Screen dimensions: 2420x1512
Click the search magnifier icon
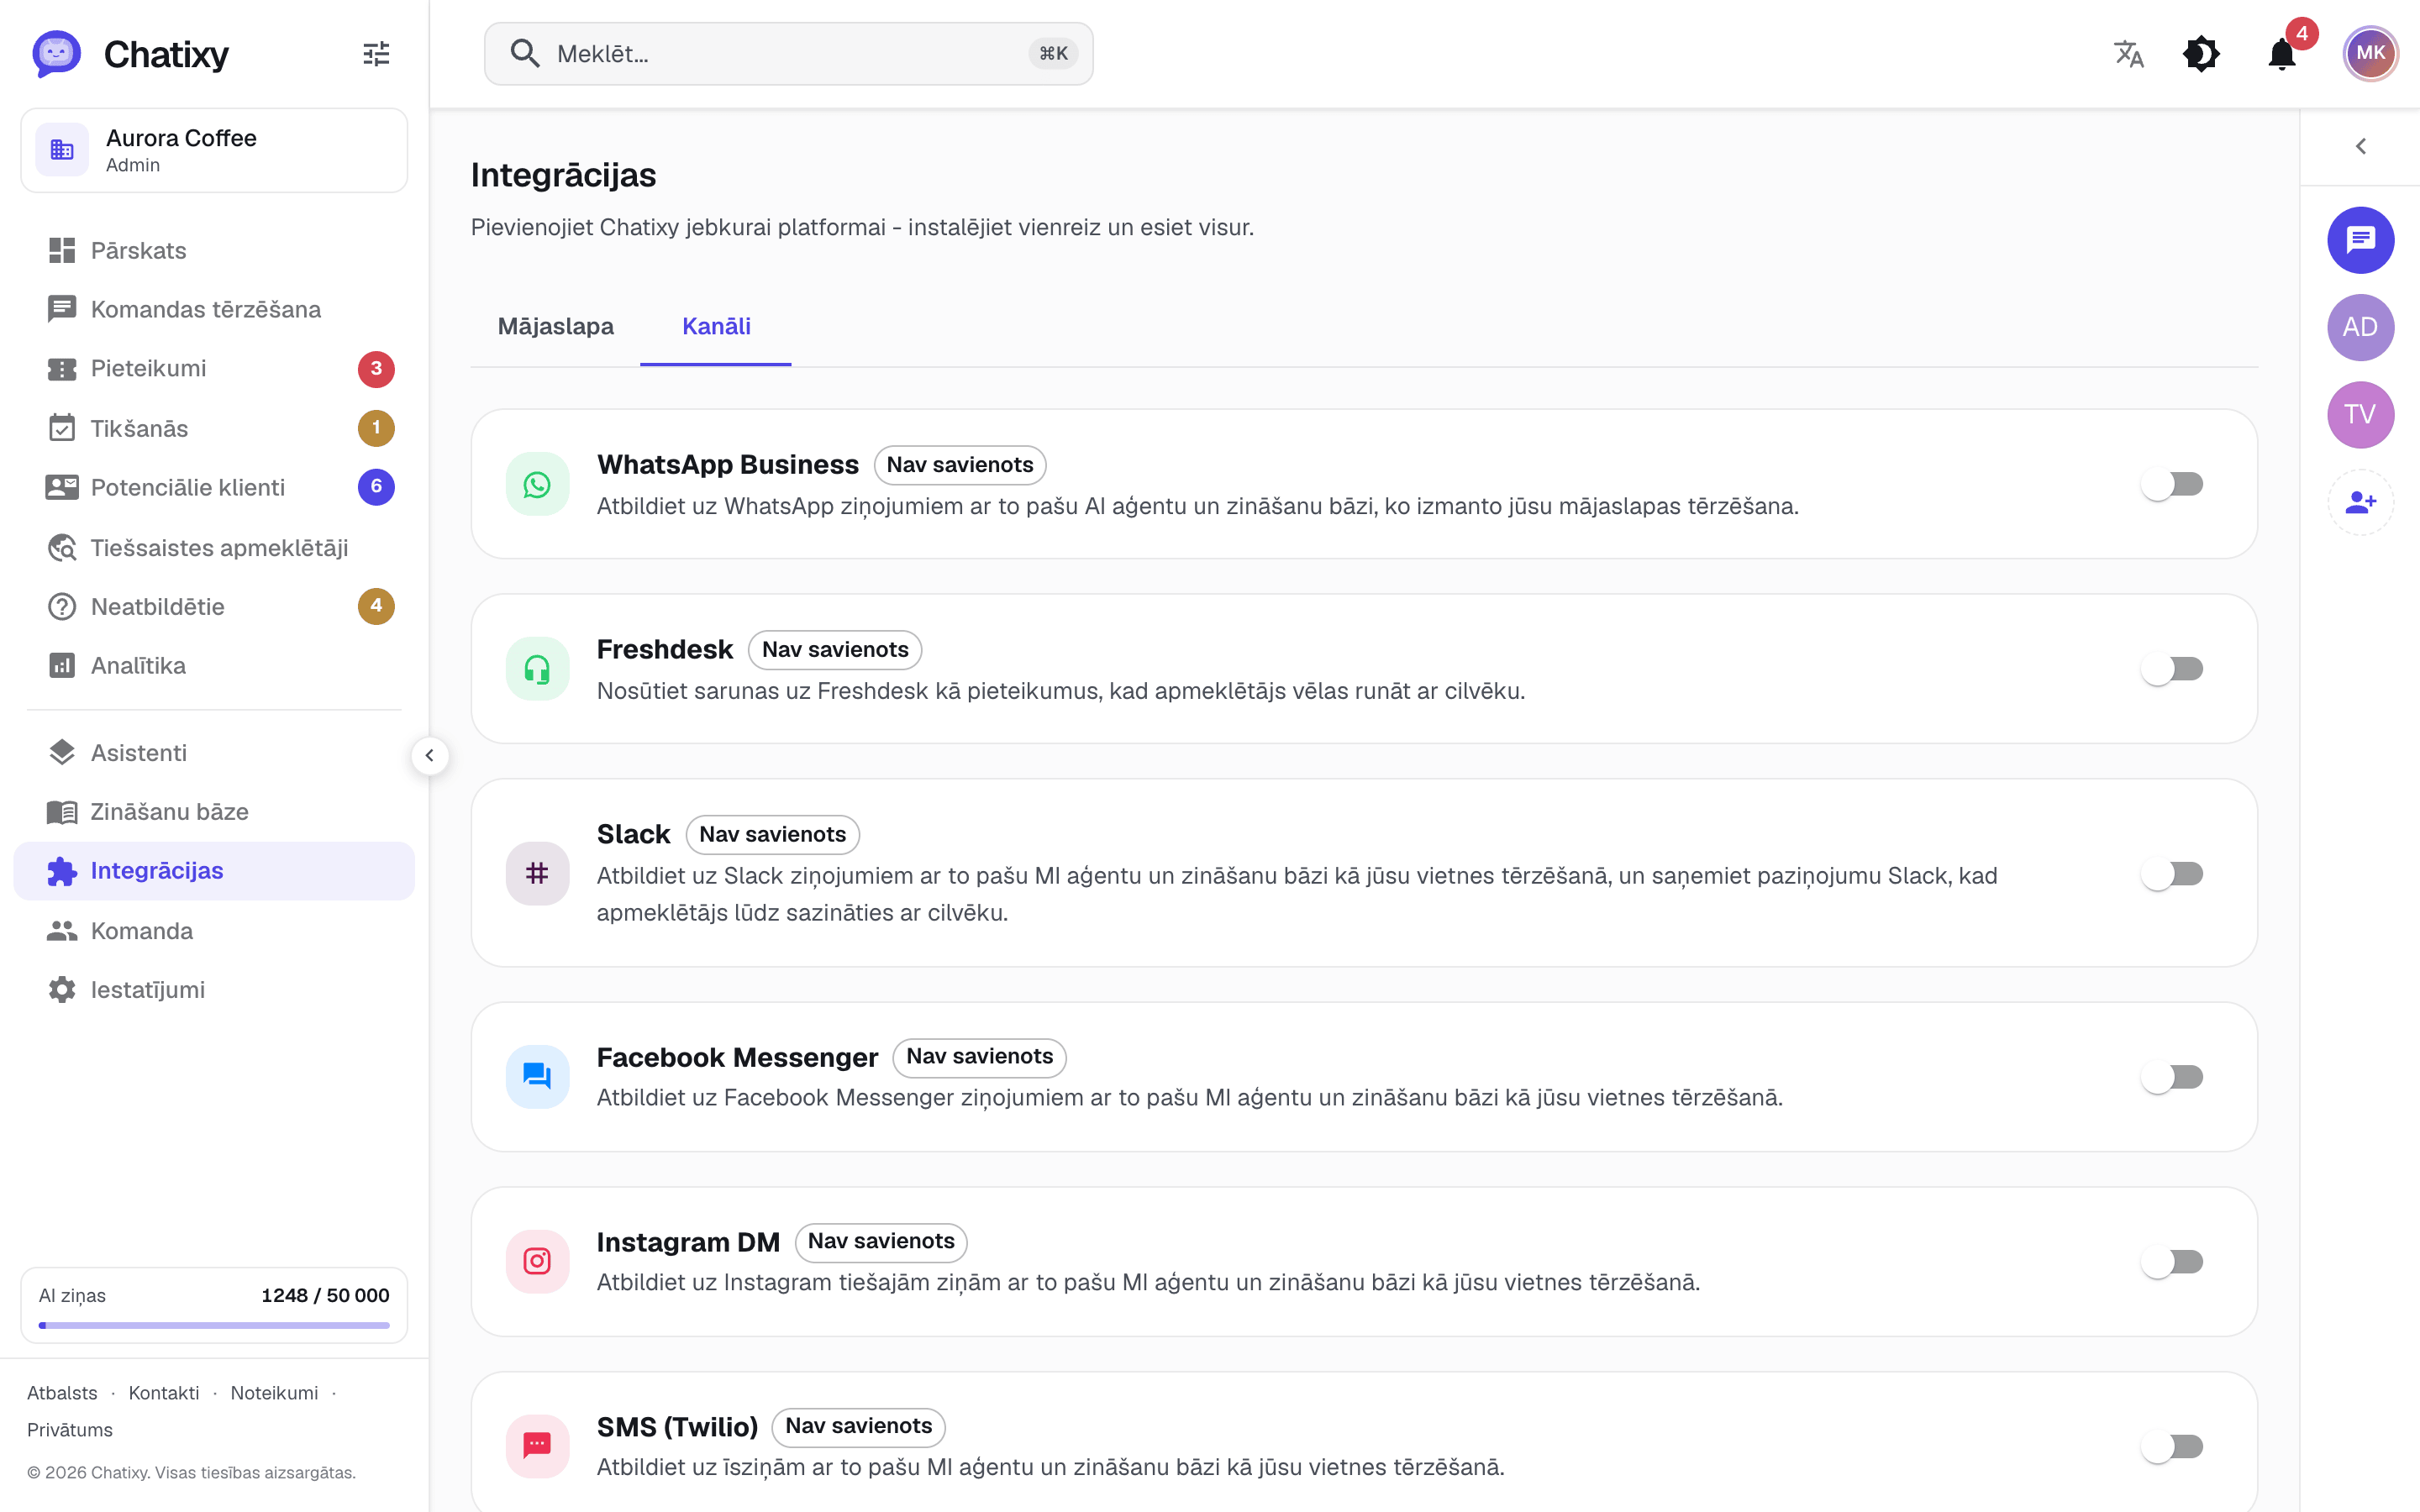click(x=525, y=53)
